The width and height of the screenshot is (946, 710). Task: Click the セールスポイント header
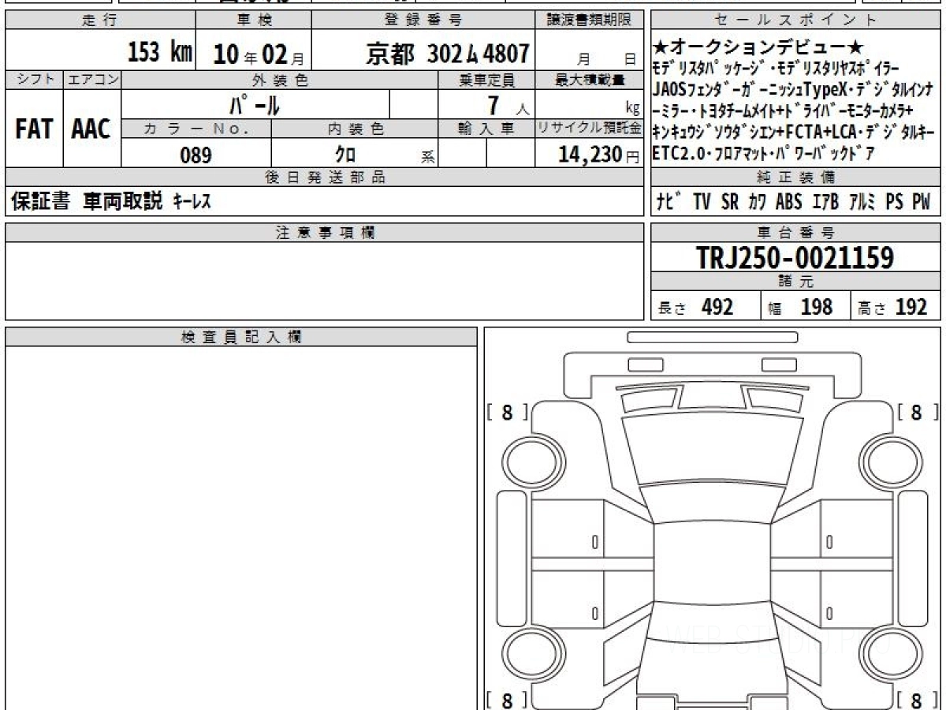[x=795, y=21]
